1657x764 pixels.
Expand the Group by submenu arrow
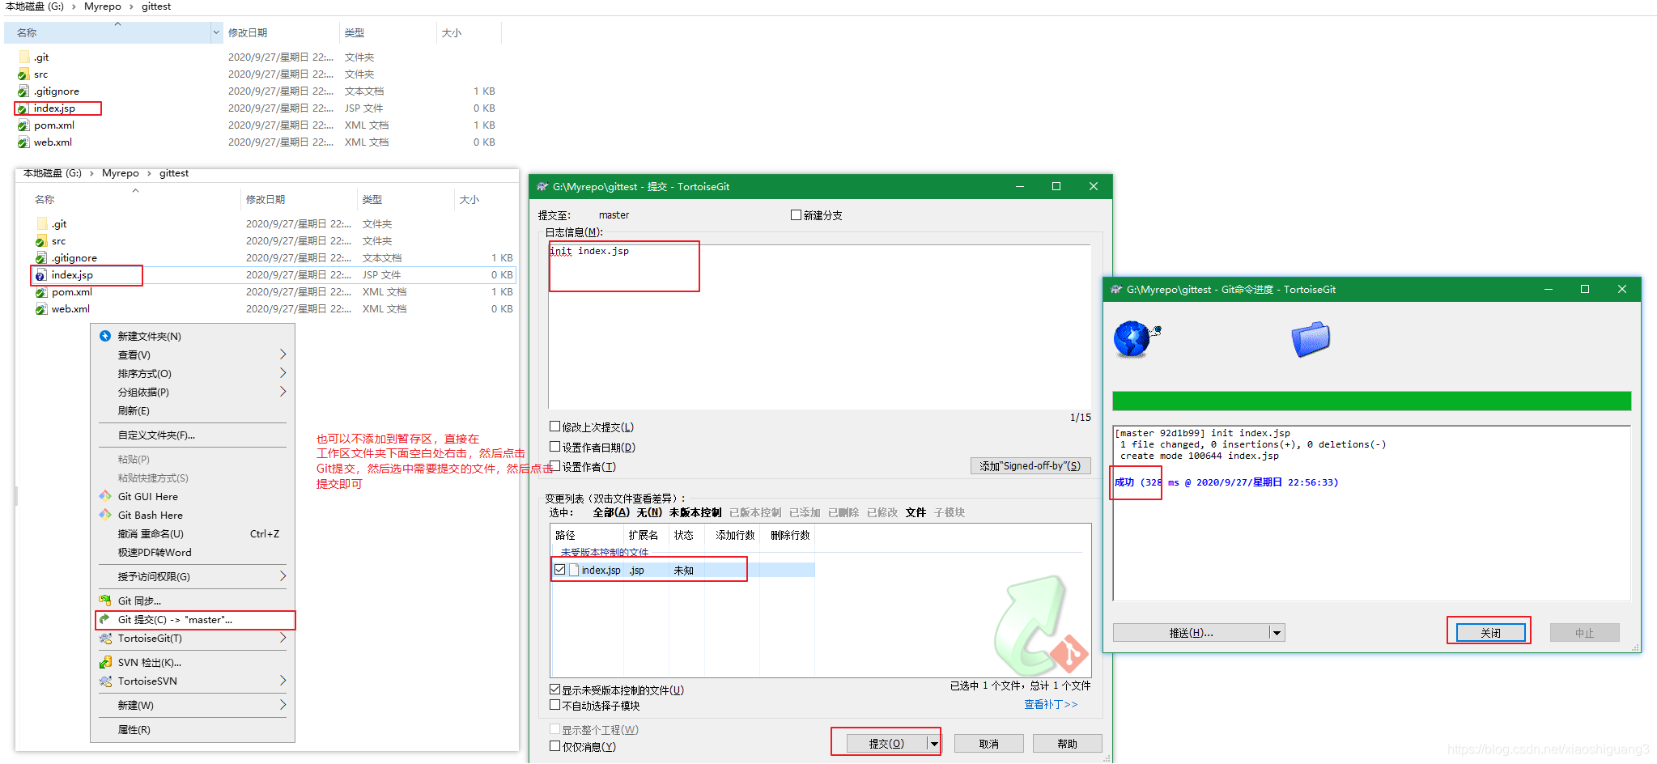click(283, 392)
